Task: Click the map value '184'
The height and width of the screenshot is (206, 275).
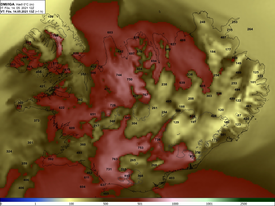Action: tap(213, 52)
